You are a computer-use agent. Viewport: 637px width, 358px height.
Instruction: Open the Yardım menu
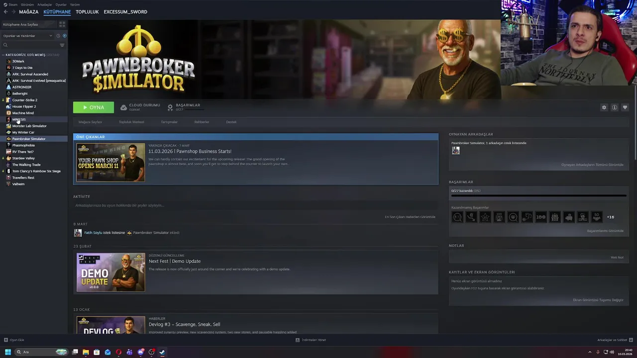point(75,4)
